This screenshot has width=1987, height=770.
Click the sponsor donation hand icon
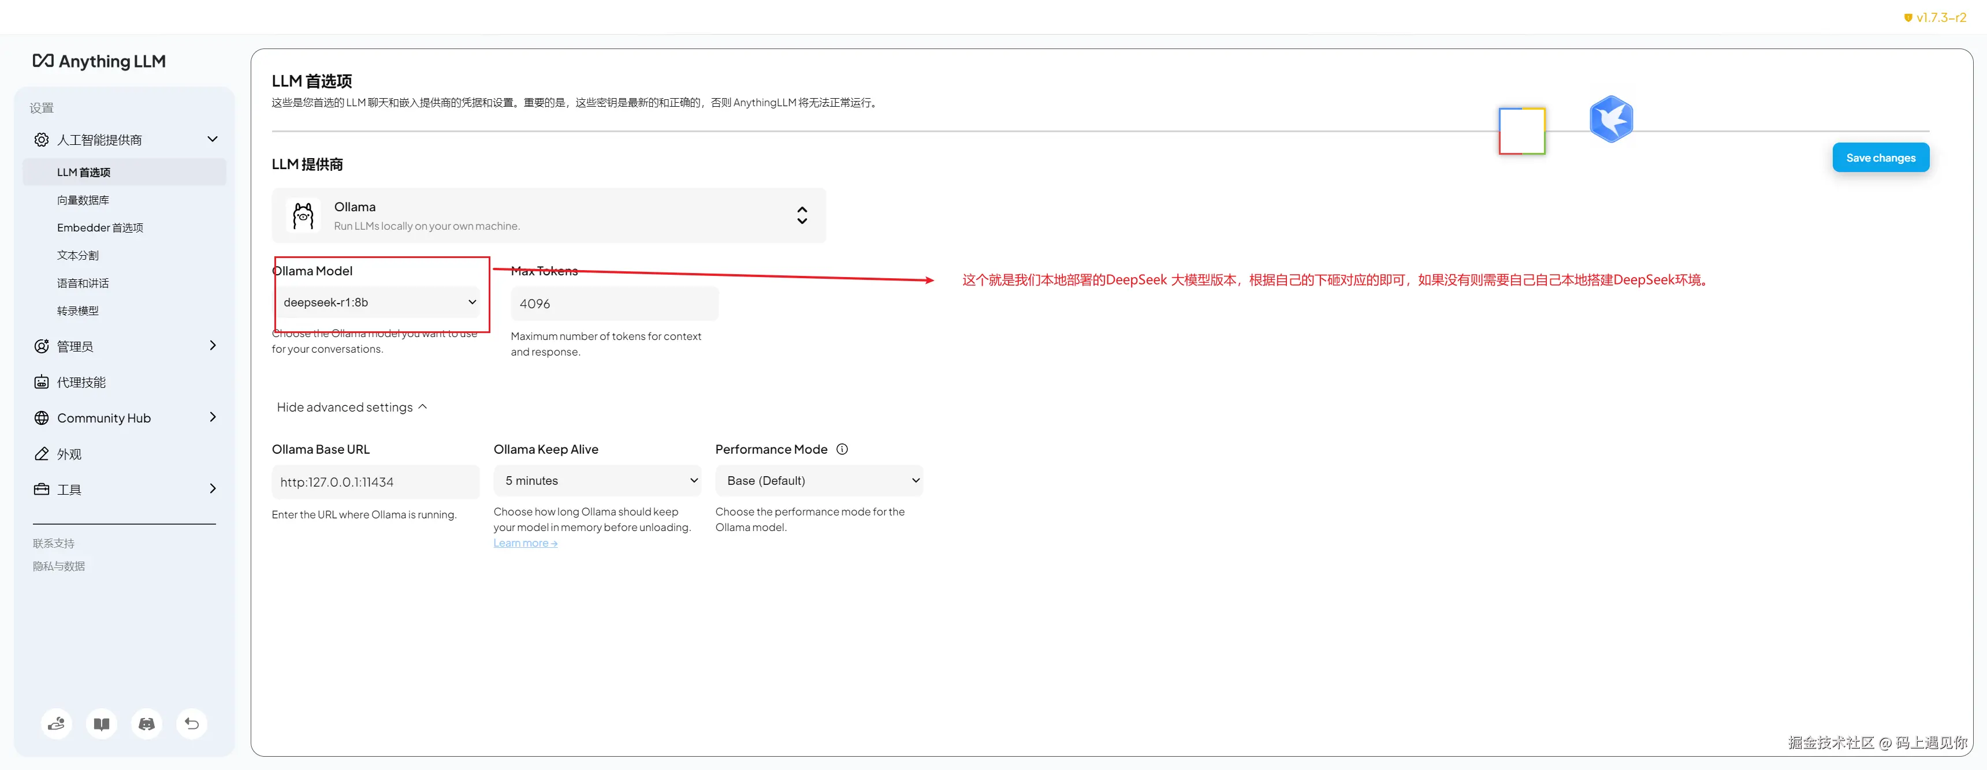[56, 724]
